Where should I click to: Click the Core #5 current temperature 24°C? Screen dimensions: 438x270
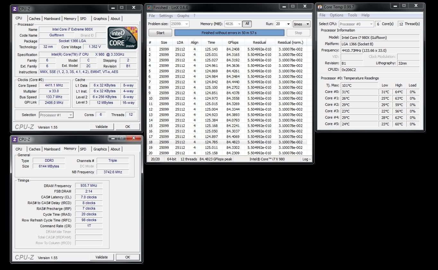coord(359,124)
